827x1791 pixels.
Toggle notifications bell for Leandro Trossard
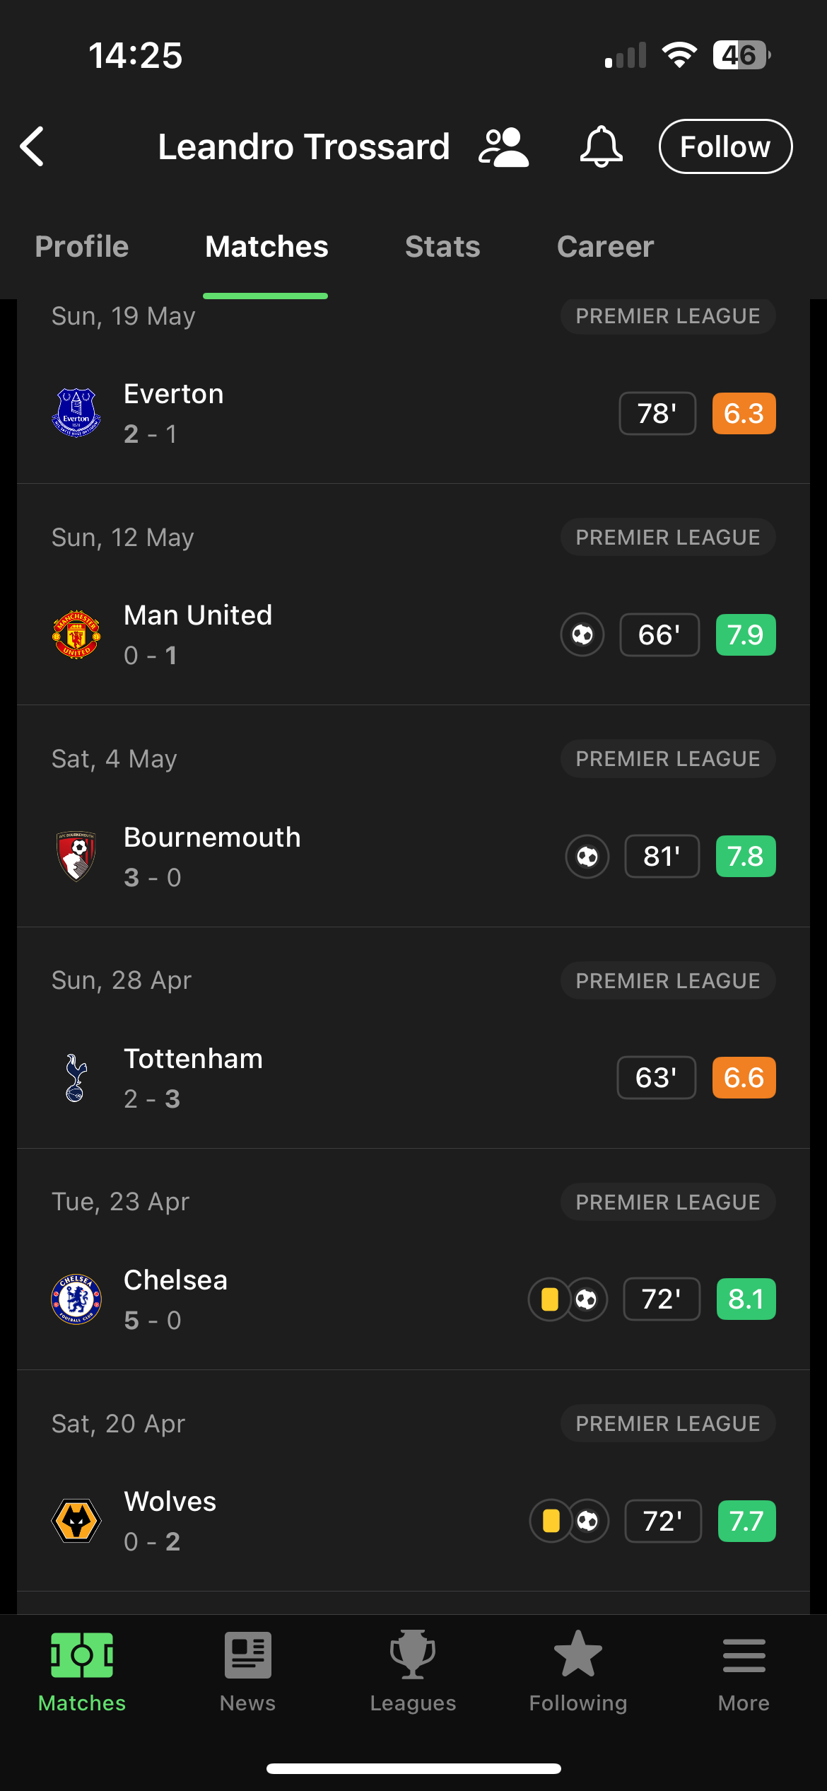tap(601, 146)
